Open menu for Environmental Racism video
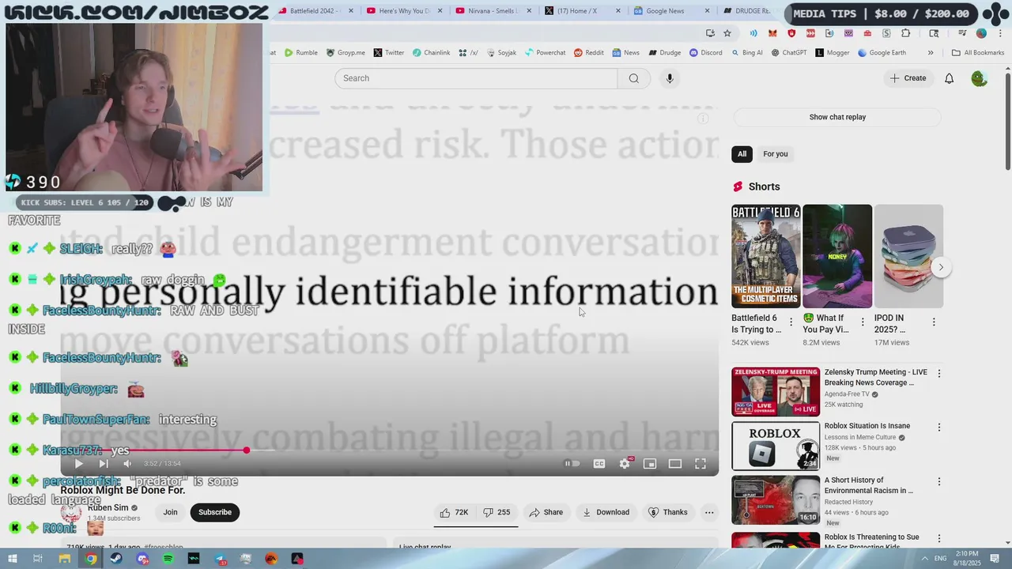 [939, 481]
